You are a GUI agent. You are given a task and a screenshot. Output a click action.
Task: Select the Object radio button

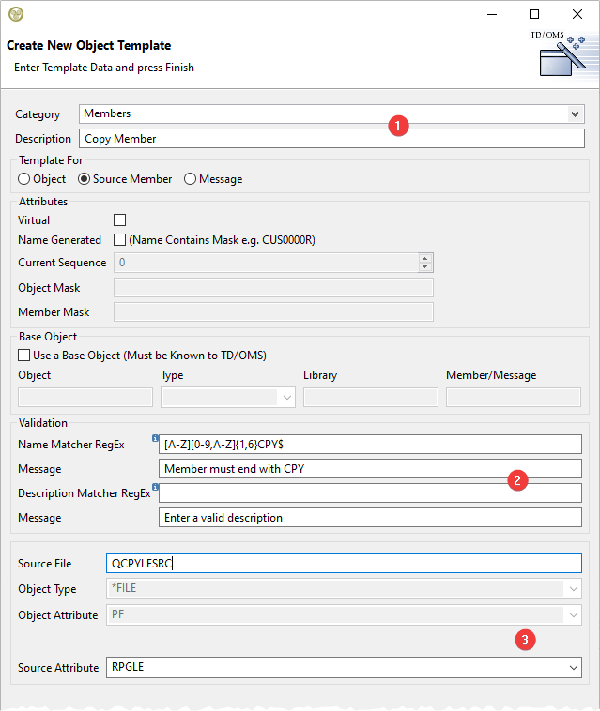coord(25,179)
